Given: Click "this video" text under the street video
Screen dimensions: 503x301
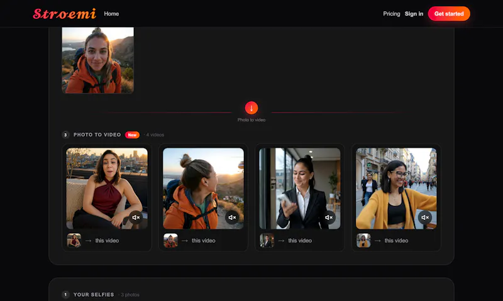Looking at the screenshot, I should click(x=396, y=241).
